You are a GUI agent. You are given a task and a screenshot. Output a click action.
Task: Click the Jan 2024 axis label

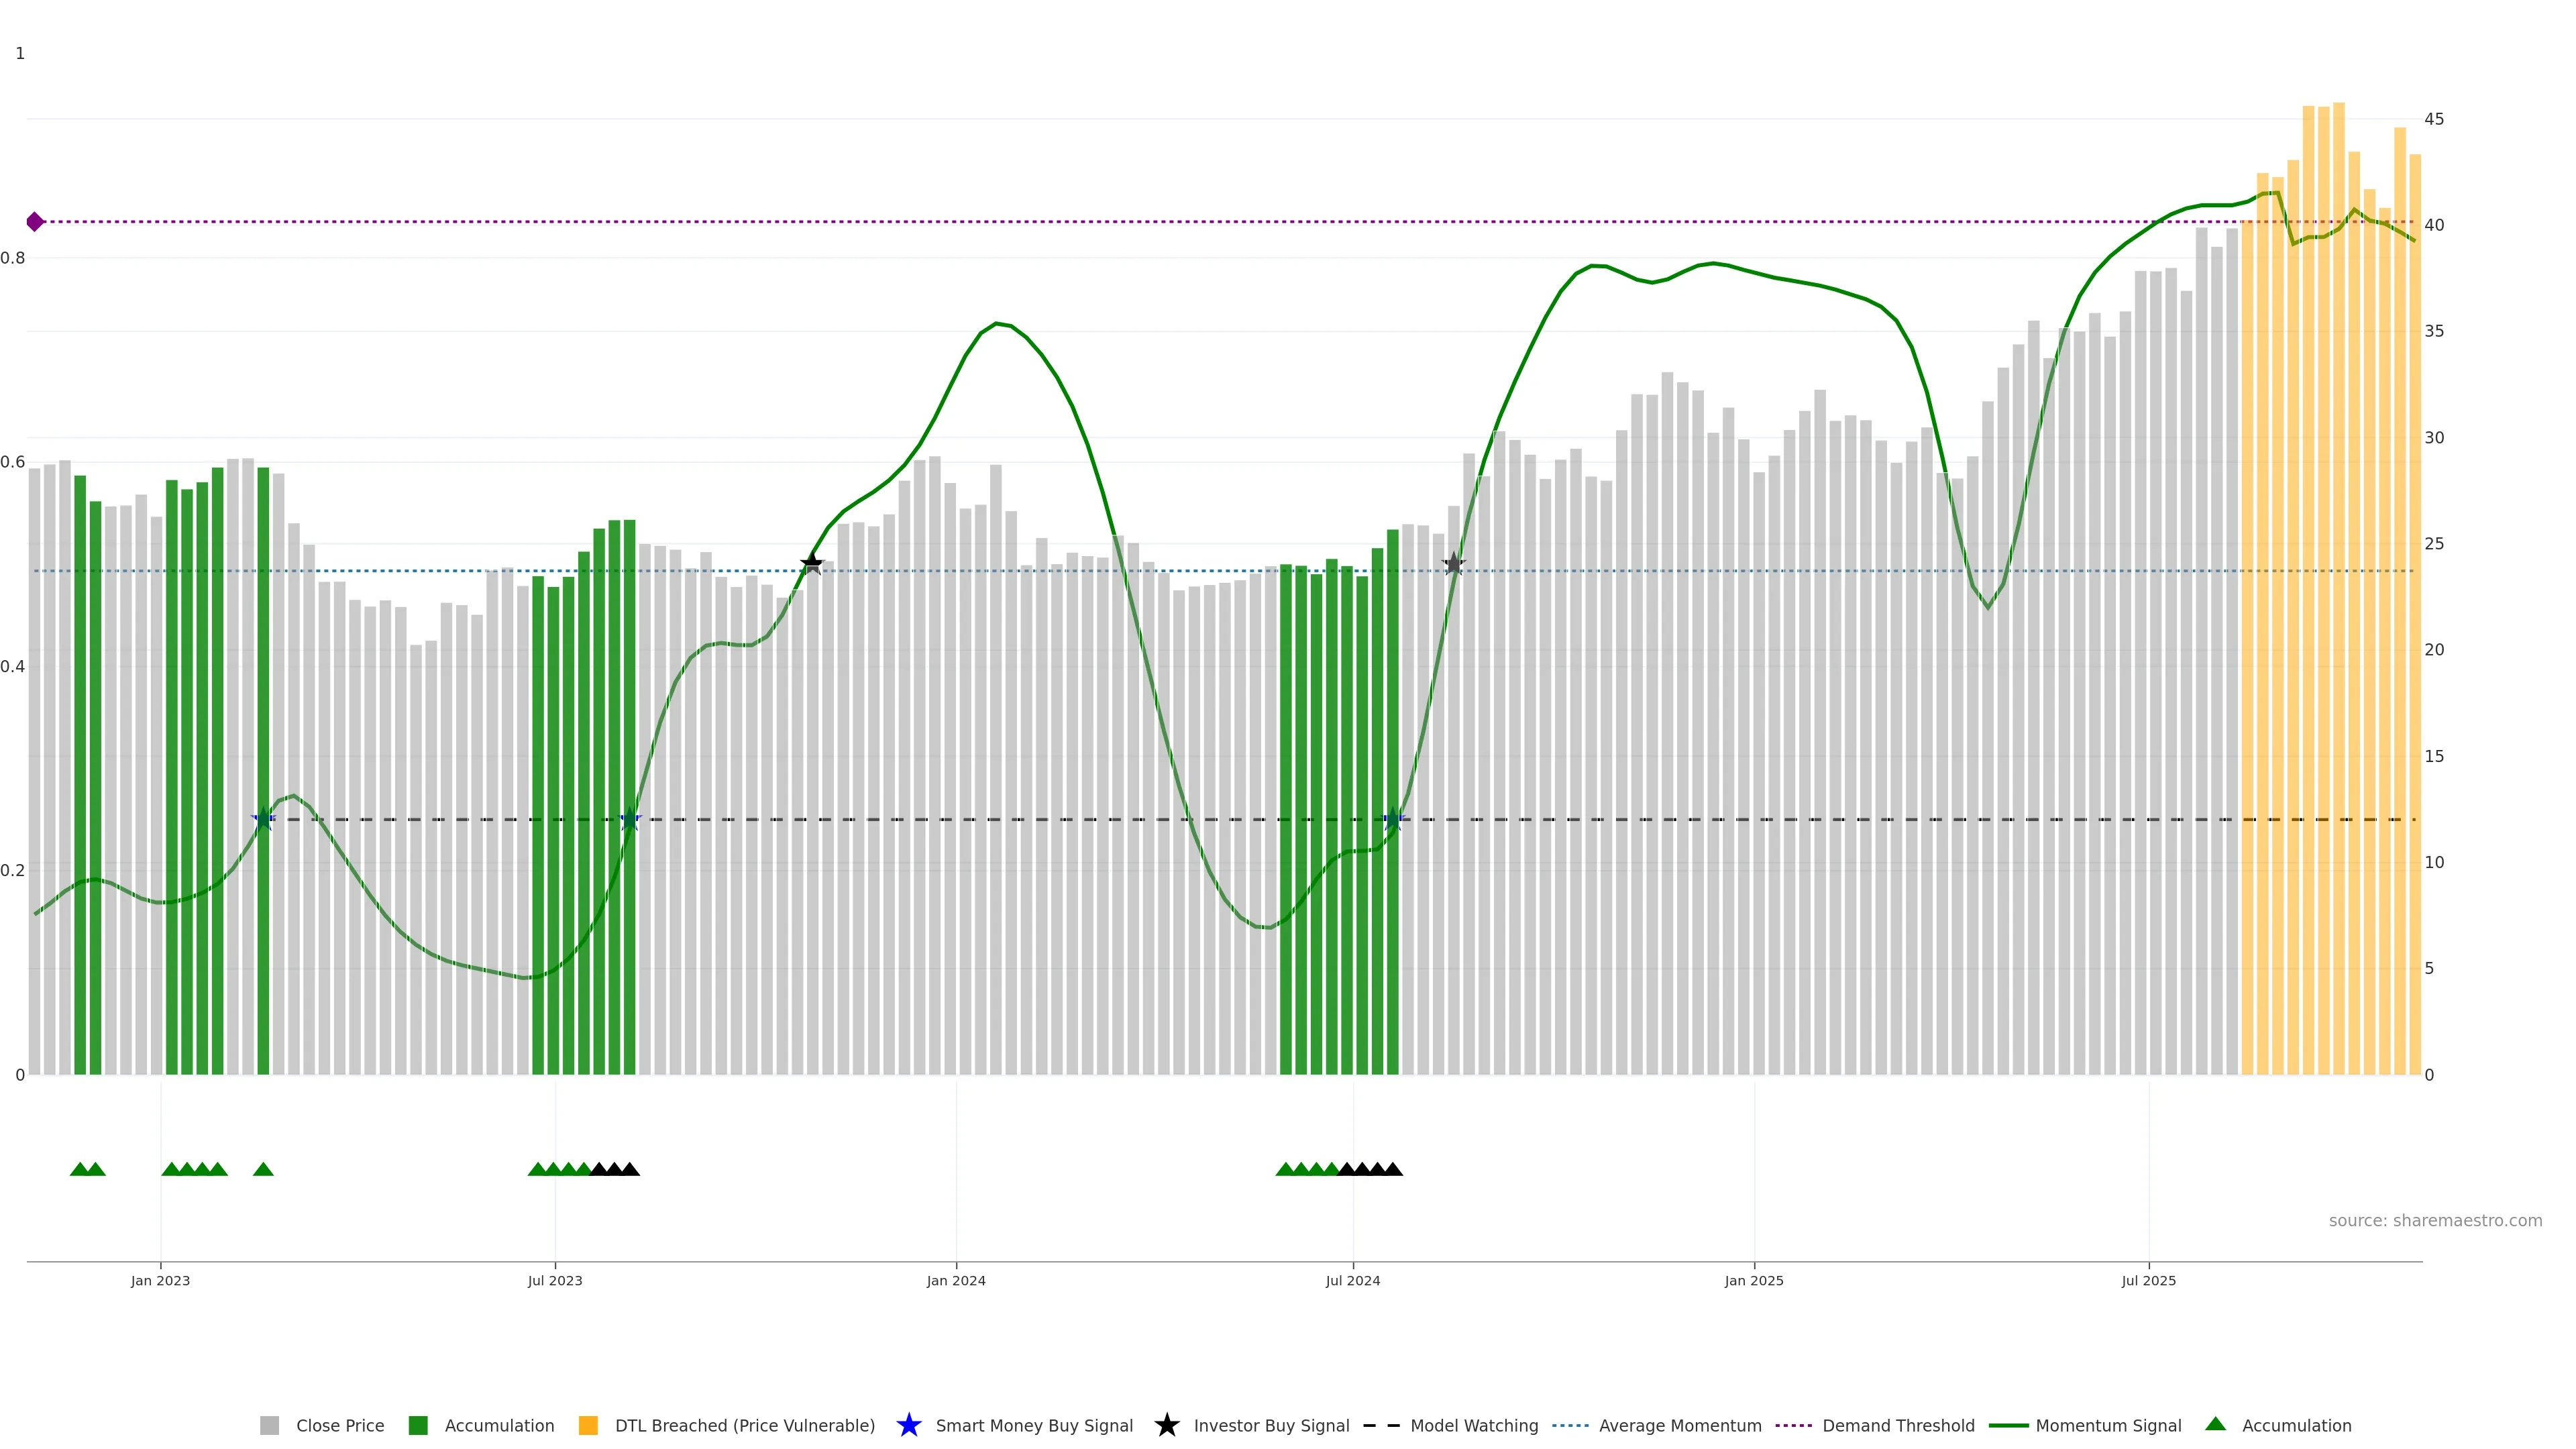pos(956,1280)
